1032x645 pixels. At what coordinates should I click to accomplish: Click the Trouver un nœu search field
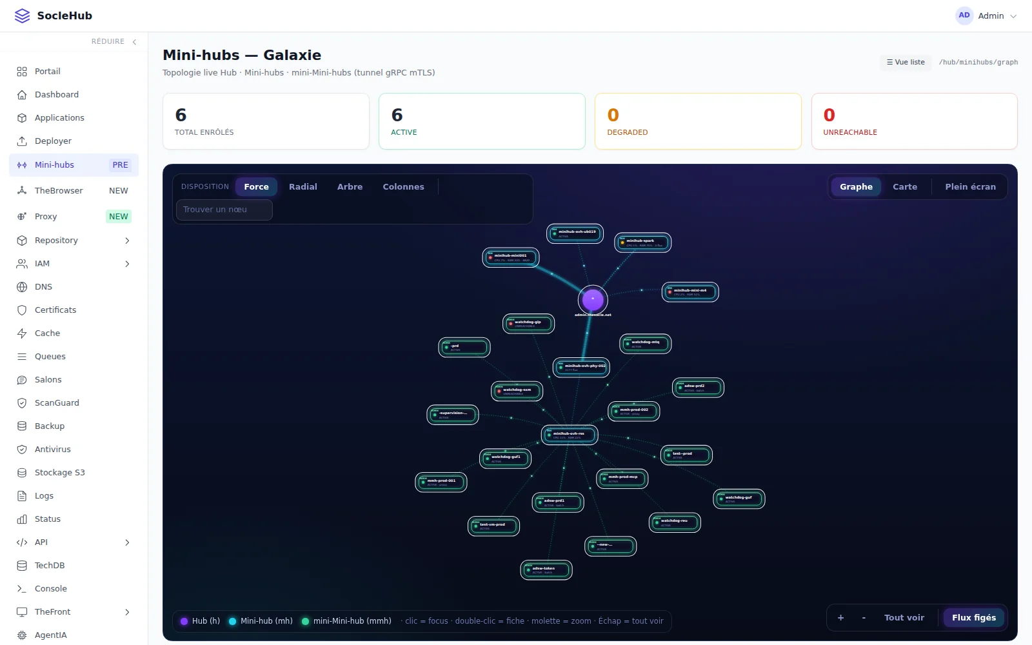coord(224,210)
